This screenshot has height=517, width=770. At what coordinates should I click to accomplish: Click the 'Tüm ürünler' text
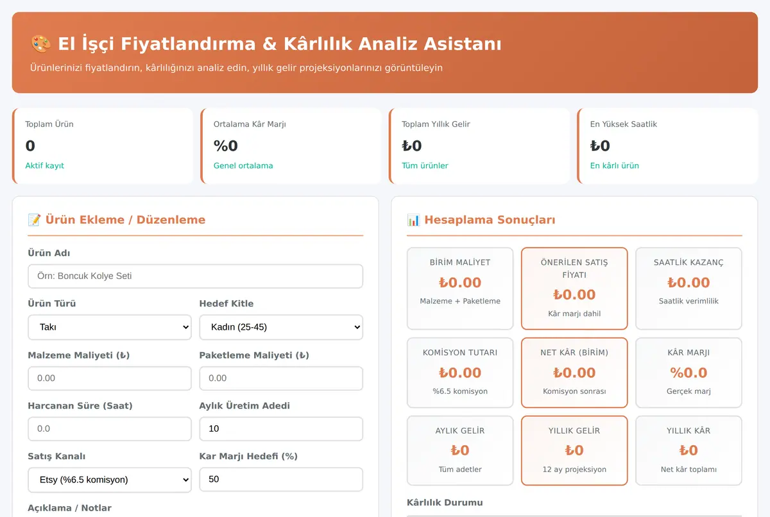(425, 165)
